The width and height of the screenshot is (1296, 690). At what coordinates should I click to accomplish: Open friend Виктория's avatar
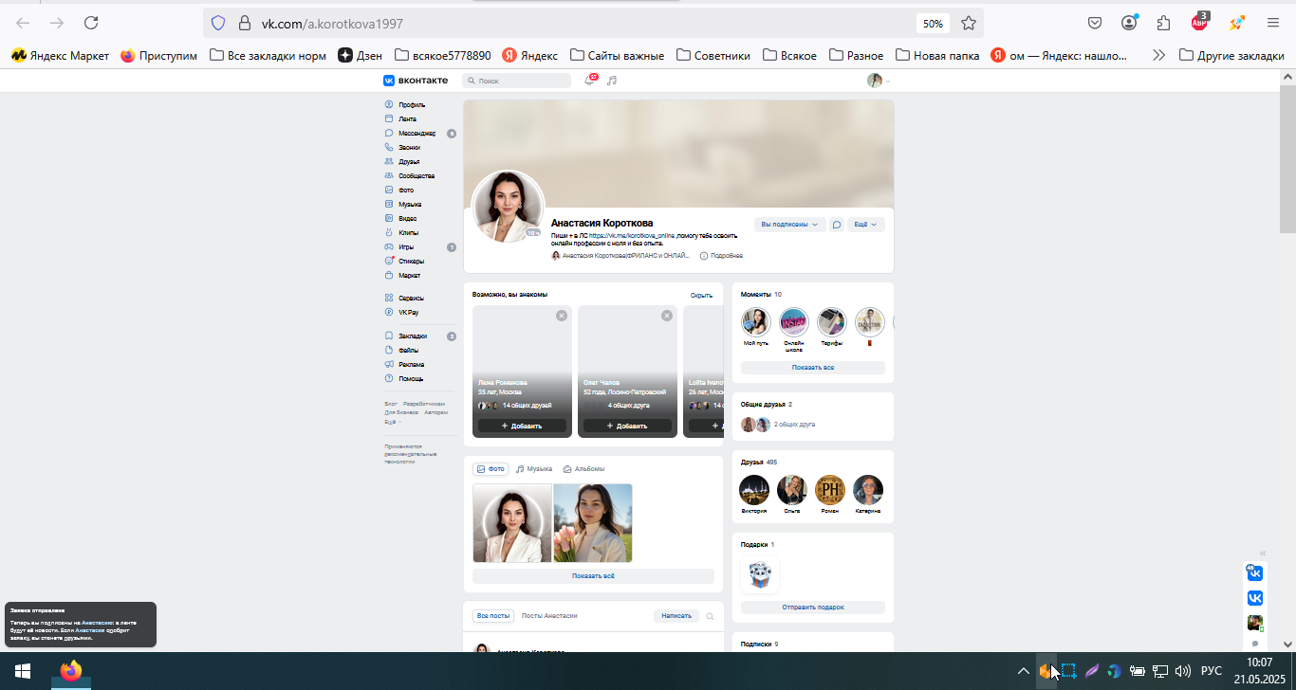(754, 490)
